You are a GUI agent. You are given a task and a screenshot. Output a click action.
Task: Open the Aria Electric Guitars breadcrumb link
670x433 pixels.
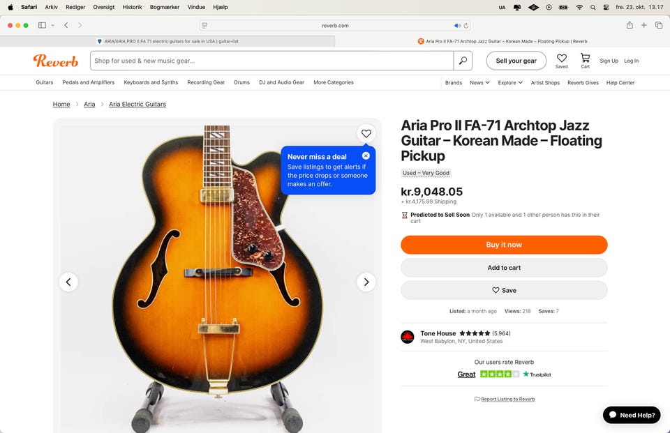137,104
